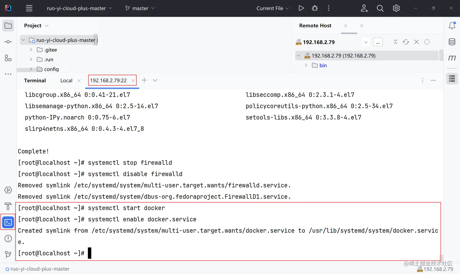The height and width of the screenshot is (274, 460).
Task: Open the Structure tool window
Action: coord(8,58)
